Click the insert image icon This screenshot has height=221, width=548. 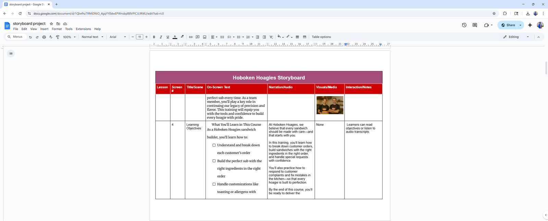click(204, 37)
